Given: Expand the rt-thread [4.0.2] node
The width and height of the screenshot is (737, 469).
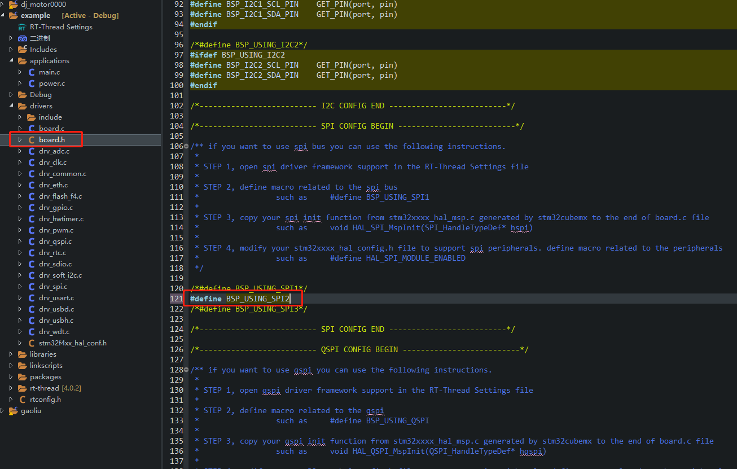Looking at the screenshot, I should point(10,388).
